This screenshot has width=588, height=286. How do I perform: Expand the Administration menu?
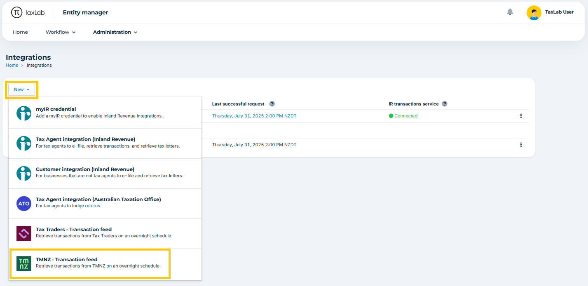click(115, 32)
